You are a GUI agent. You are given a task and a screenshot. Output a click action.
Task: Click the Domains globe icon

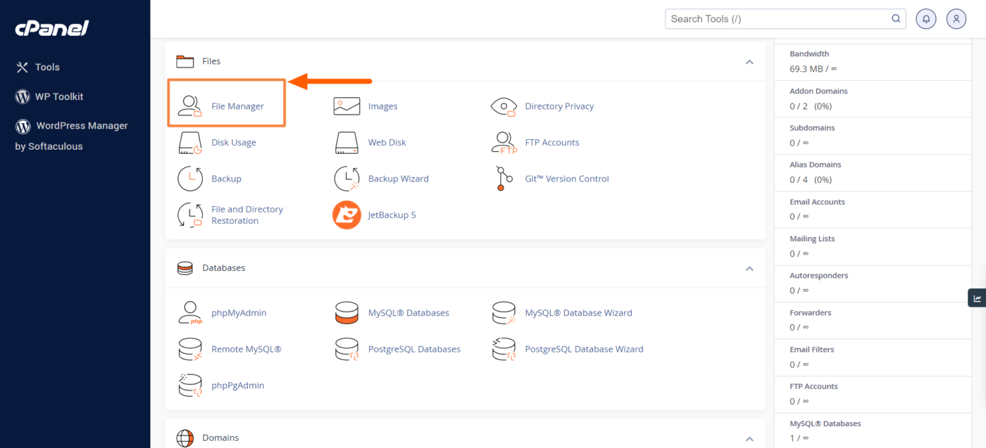pyautogui.click(x=185, y=438)
